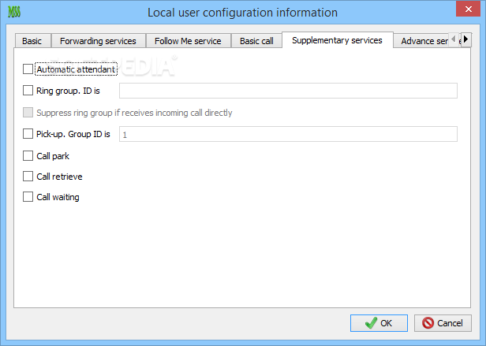Click the app icon in title bar
Image resolution: width=486 pixels, height=346 pixels.
(13, 13)
